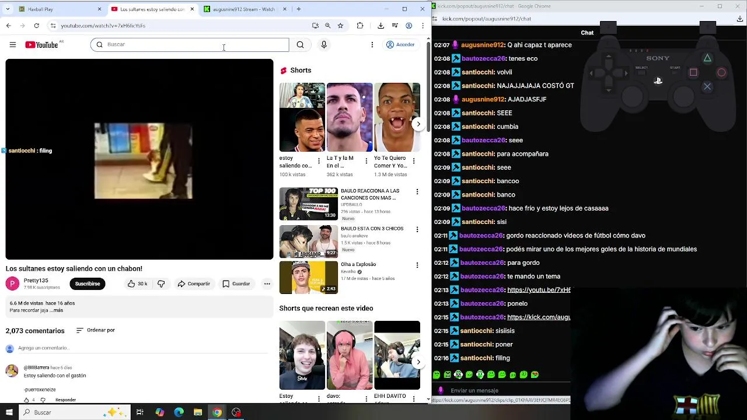The image size is (747, 420).
Task: Open the kick.com link in Kick chat
Action: (539, 317)
